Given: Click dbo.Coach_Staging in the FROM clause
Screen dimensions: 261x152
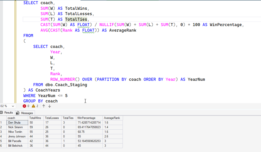Looking at the screenshot, I should [66, 85].
